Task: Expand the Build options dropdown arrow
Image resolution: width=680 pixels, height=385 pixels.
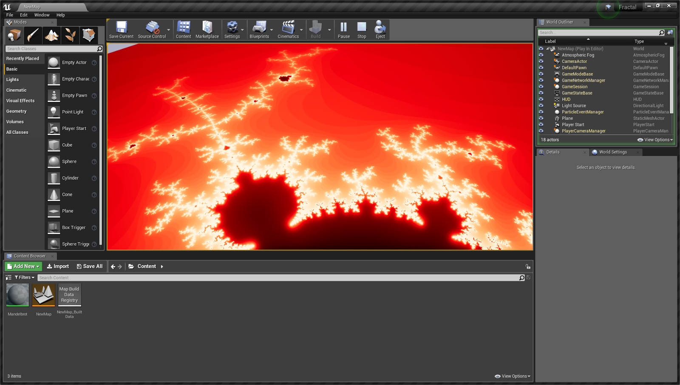Action: [x=329, y=30]
